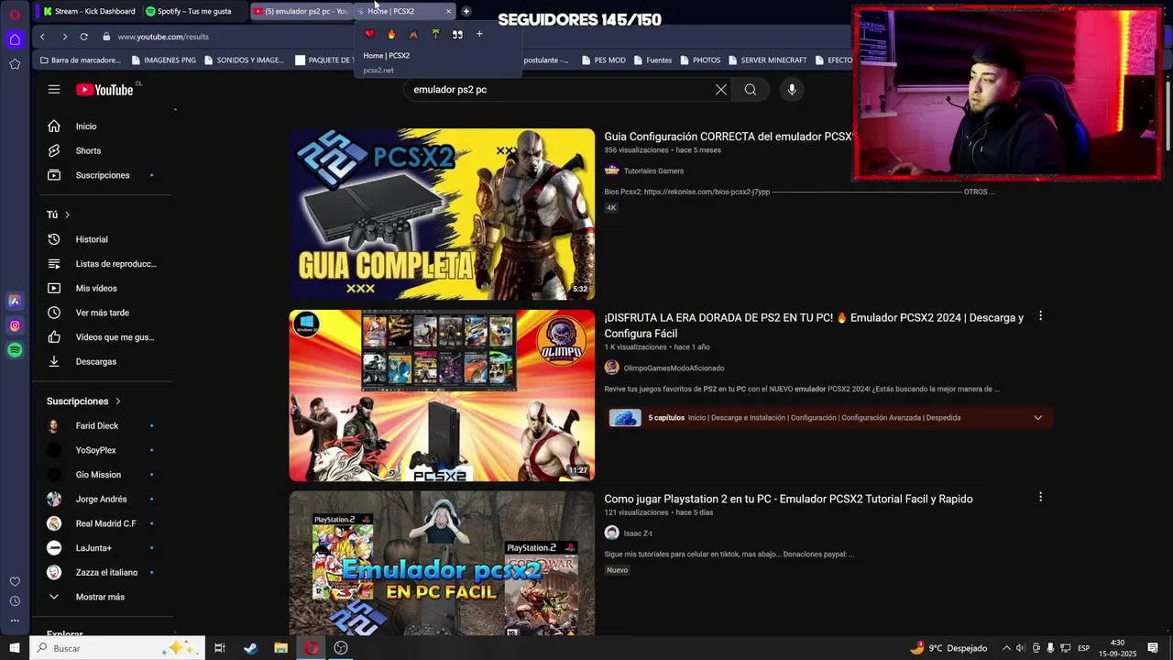The image size is (1173, 660).
Task: Open Zazza el italiano subscription channel
Action: click(x=103, y=572)
